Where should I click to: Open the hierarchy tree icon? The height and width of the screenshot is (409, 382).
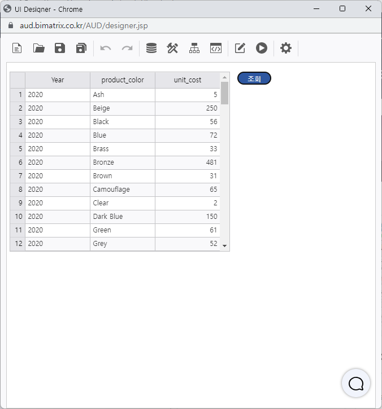[x=194, y=48]
